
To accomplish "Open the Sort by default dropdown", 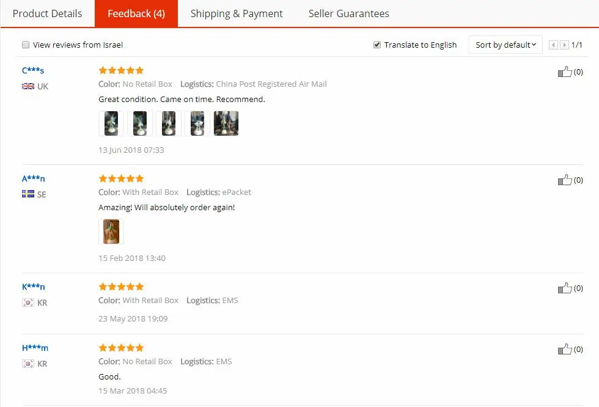I will tap(505, 45).
